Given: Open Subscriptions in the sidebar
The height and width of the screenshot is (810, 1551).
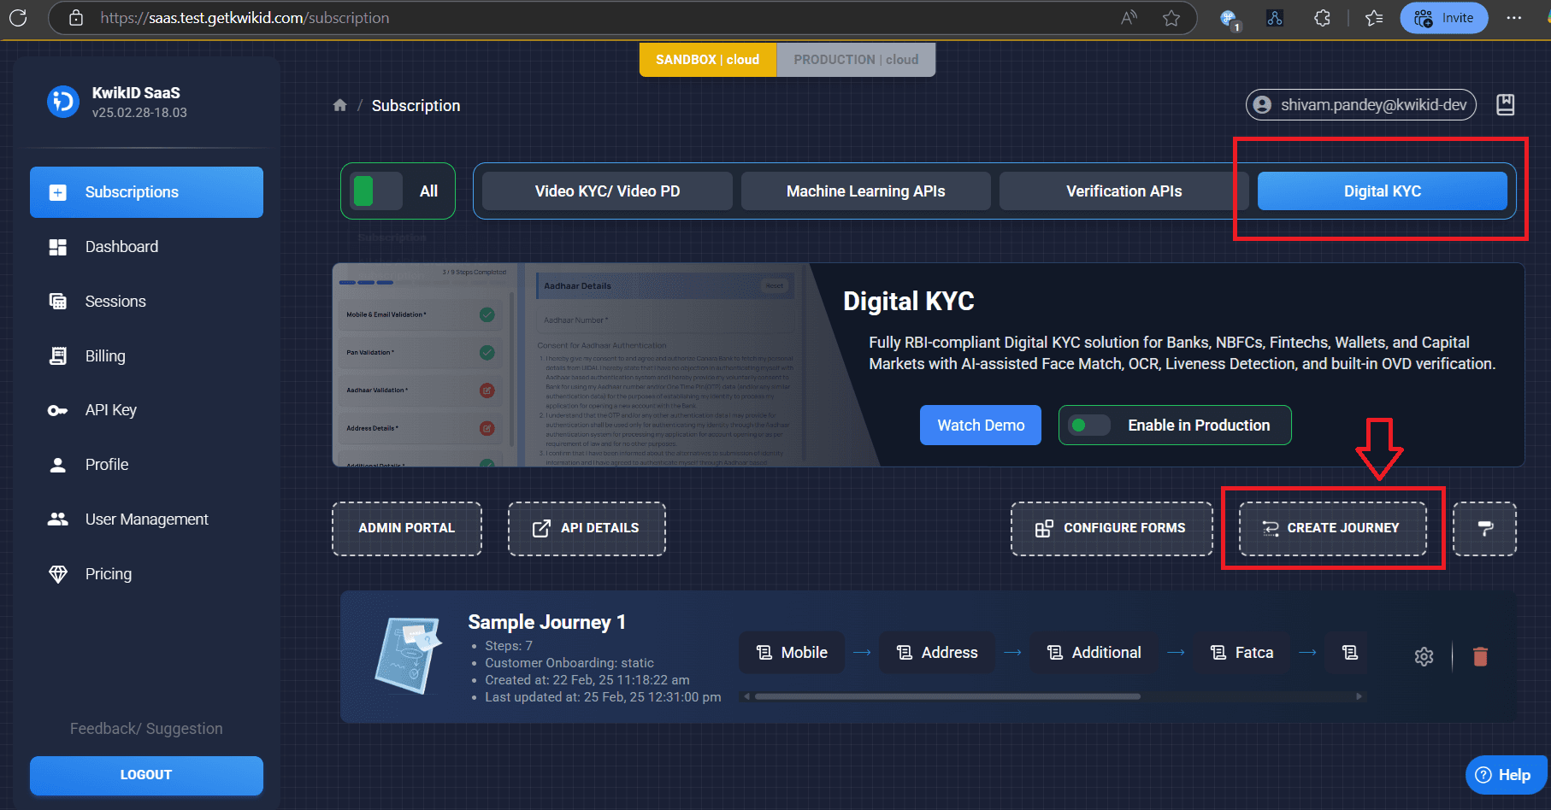Looking at the screenshot, I should (x=146, y=192).
